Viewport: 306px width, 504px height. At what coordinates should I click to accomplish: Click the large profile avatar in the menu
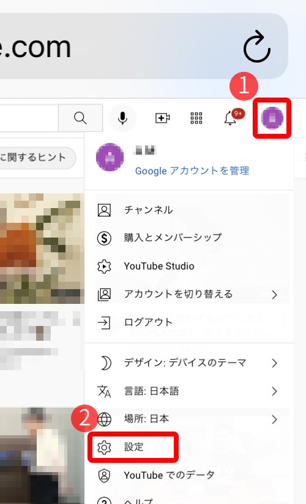[110, 157]
